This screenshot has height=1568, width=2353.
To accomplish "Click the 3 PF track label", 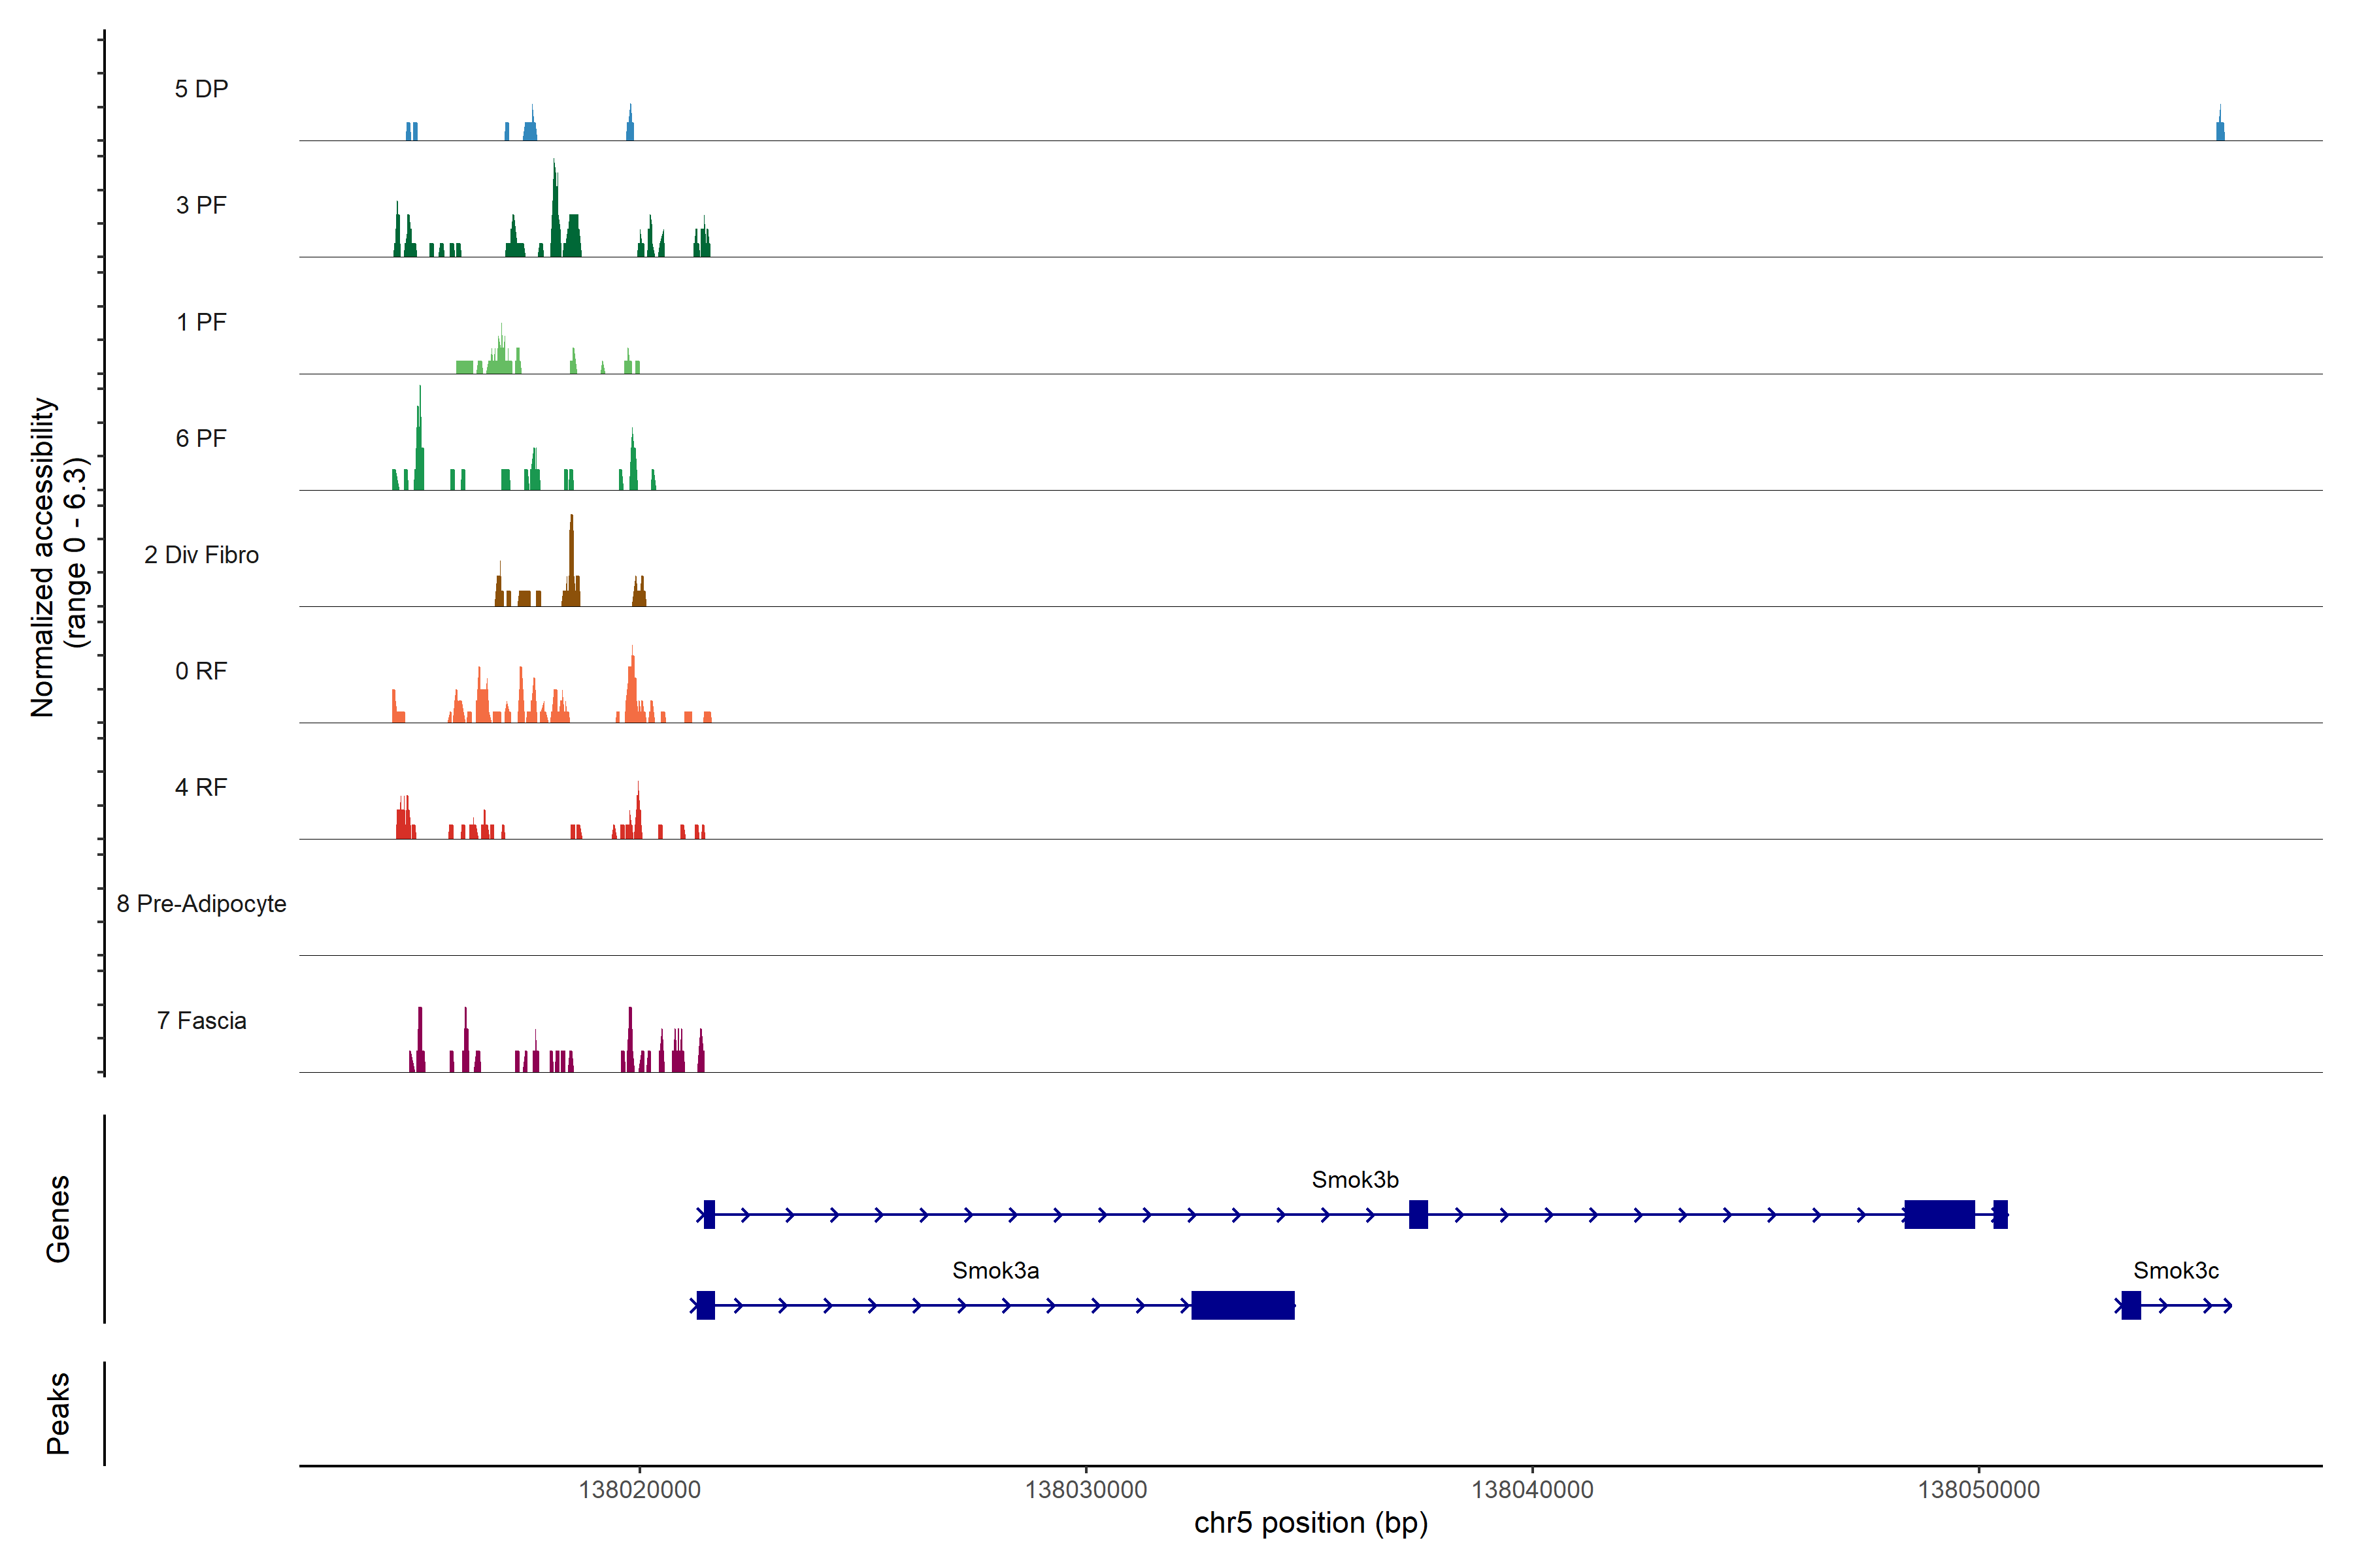I will [x=201, y=205].
